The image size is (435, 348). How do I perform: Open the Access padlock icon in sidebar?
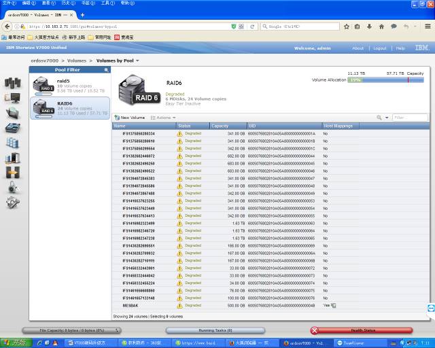point(12,188)
